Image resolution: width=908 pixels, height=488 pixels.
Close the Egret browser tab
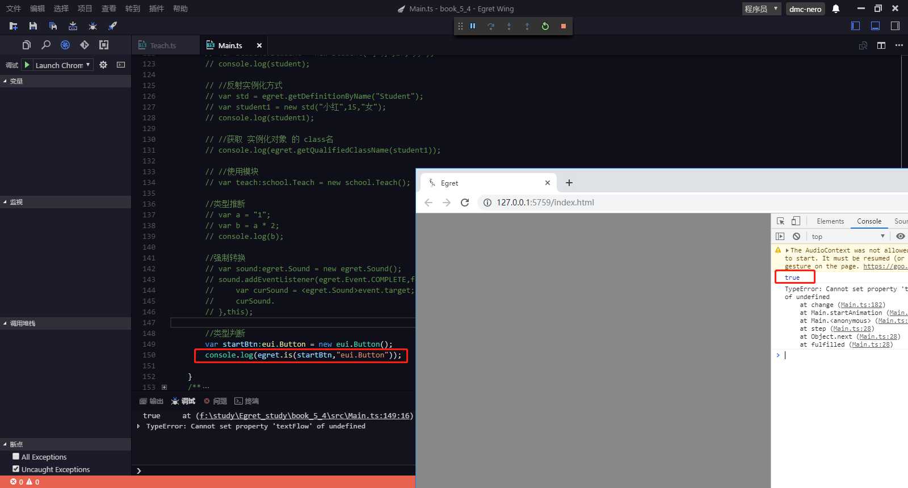pos(548,183)
